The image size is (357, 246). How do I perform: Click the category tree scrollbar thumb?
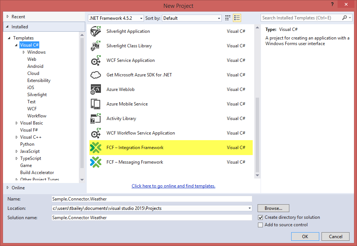tap(82, 103)
